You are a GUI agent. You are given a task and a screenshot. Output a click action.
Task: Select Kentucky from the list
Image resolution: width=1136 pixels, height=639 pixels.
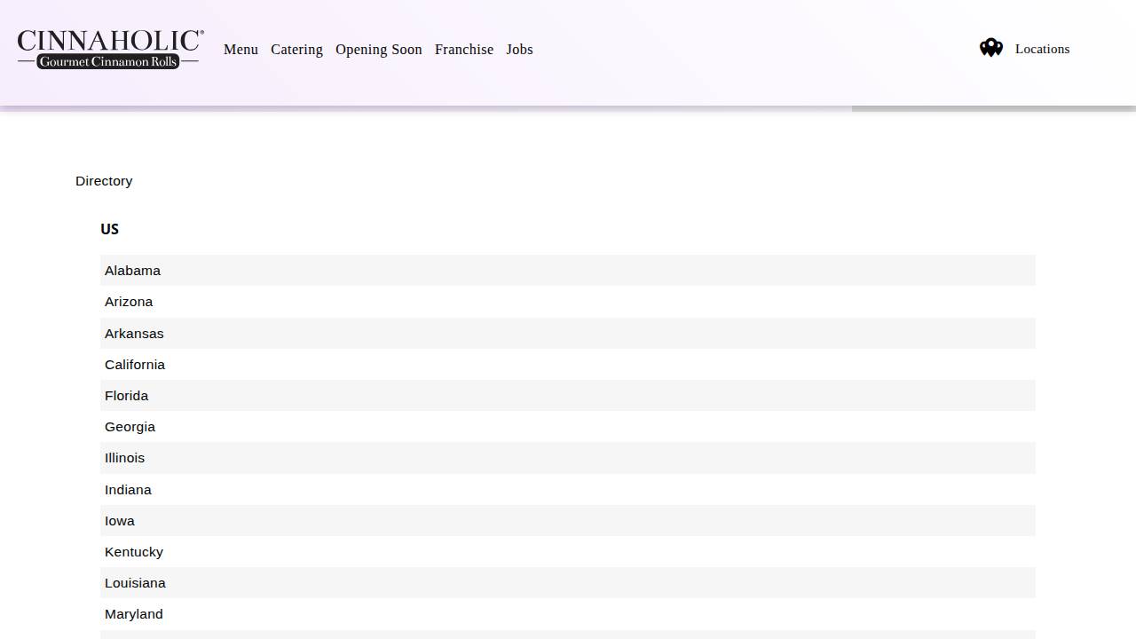click(134, 552)
